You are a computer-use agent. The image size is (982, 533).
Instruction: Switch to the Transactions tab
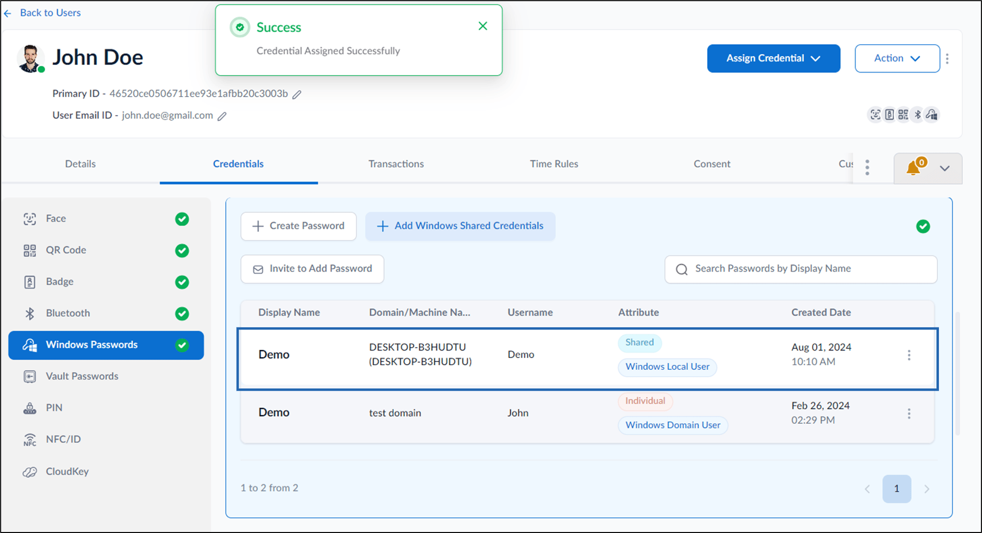pos(396,164)
